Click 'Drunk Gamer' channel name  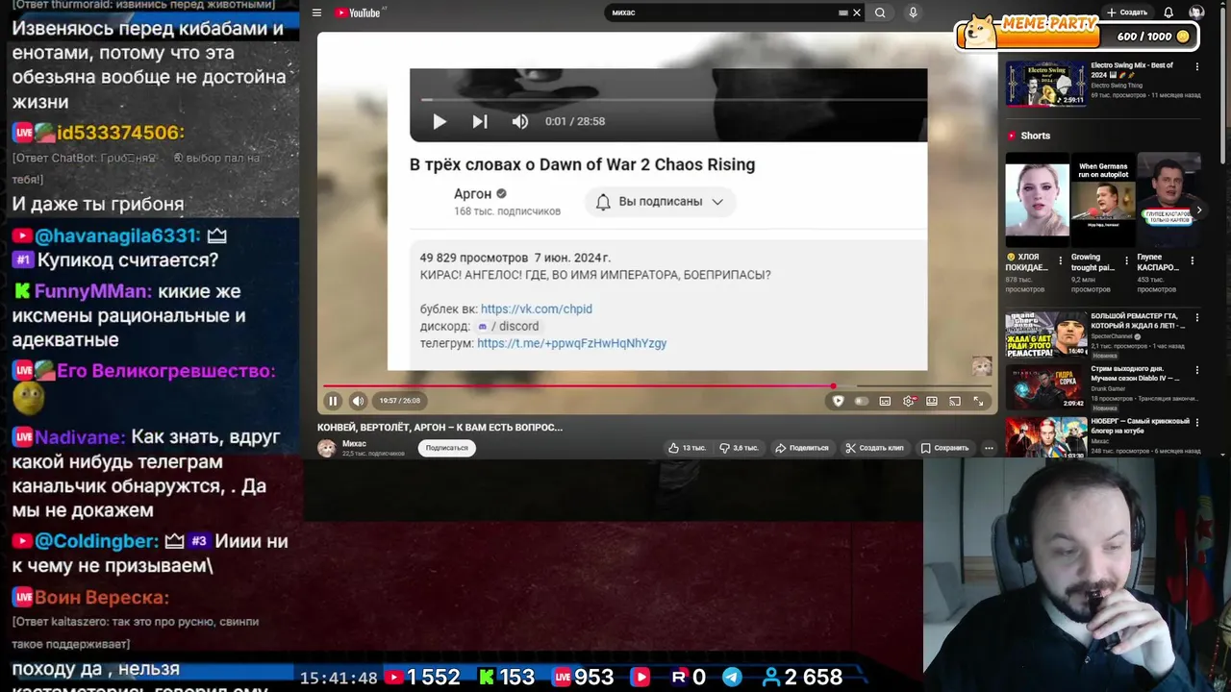(1109, 389)
